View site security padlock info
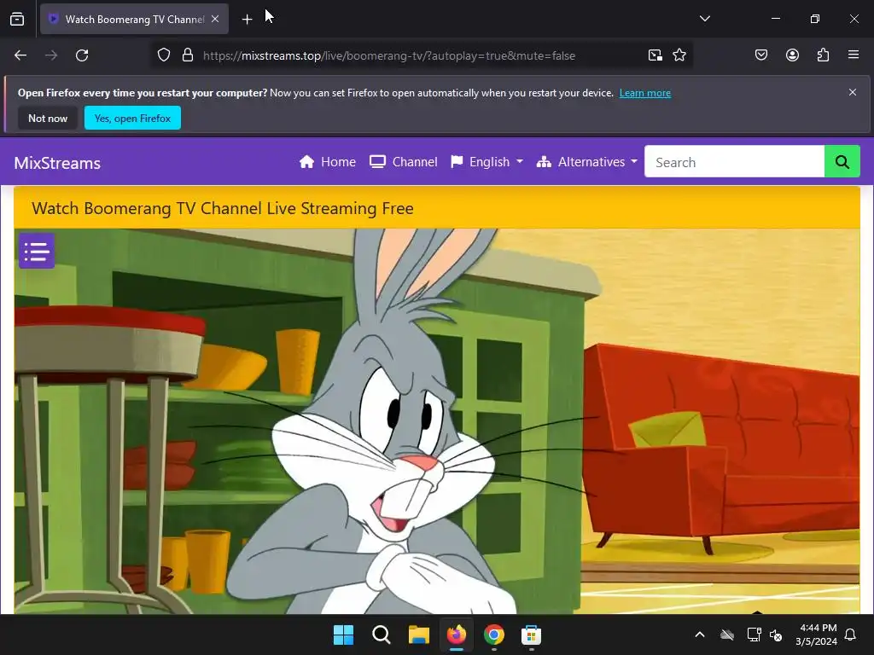This screenshot has height=655, width=874. [x=188, y=55]
